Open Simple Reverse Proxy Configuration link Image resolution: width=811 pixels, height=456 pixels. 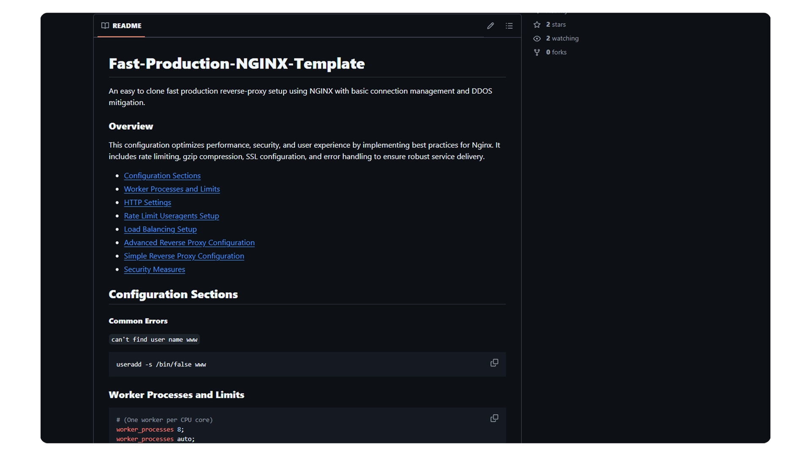(184, 256)
